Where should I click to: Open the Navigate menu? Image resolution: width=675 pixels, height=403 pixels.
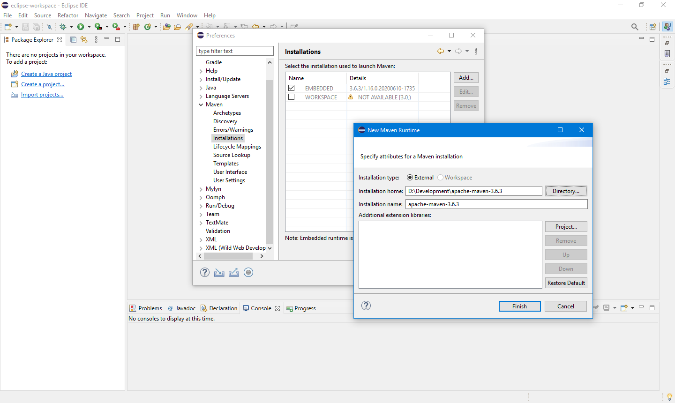(96, 15)
